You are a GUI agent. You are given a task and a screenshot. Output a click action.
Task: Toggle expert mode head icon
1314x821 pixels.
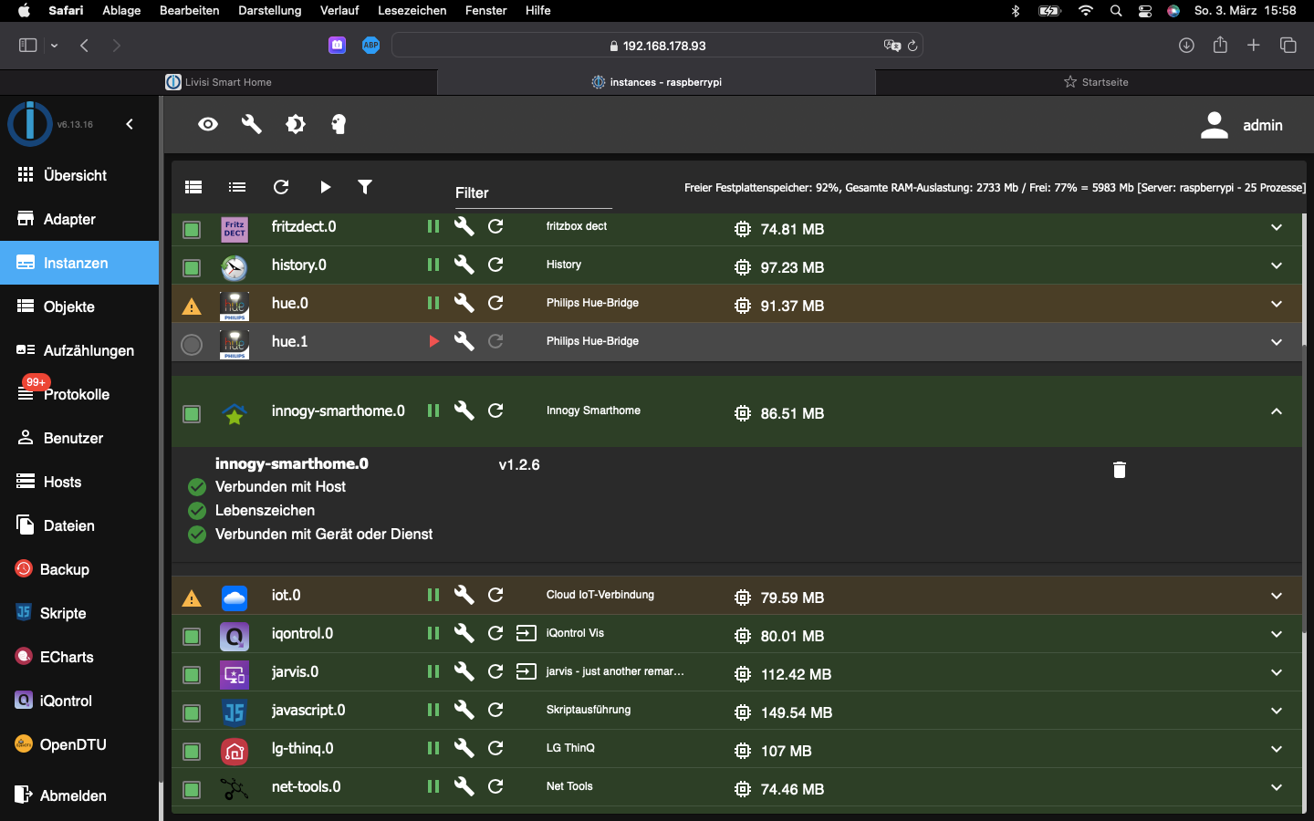(339, 124)
